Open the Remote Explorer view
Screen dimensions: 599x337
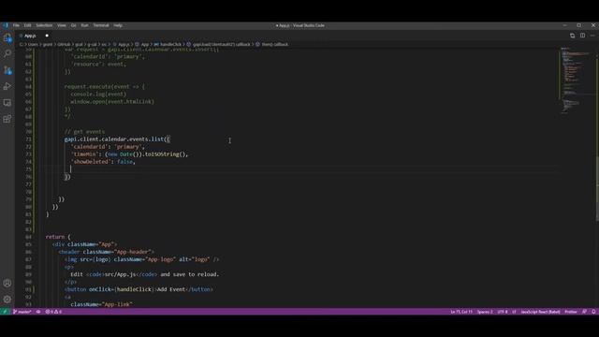click(x=7, y=102)
